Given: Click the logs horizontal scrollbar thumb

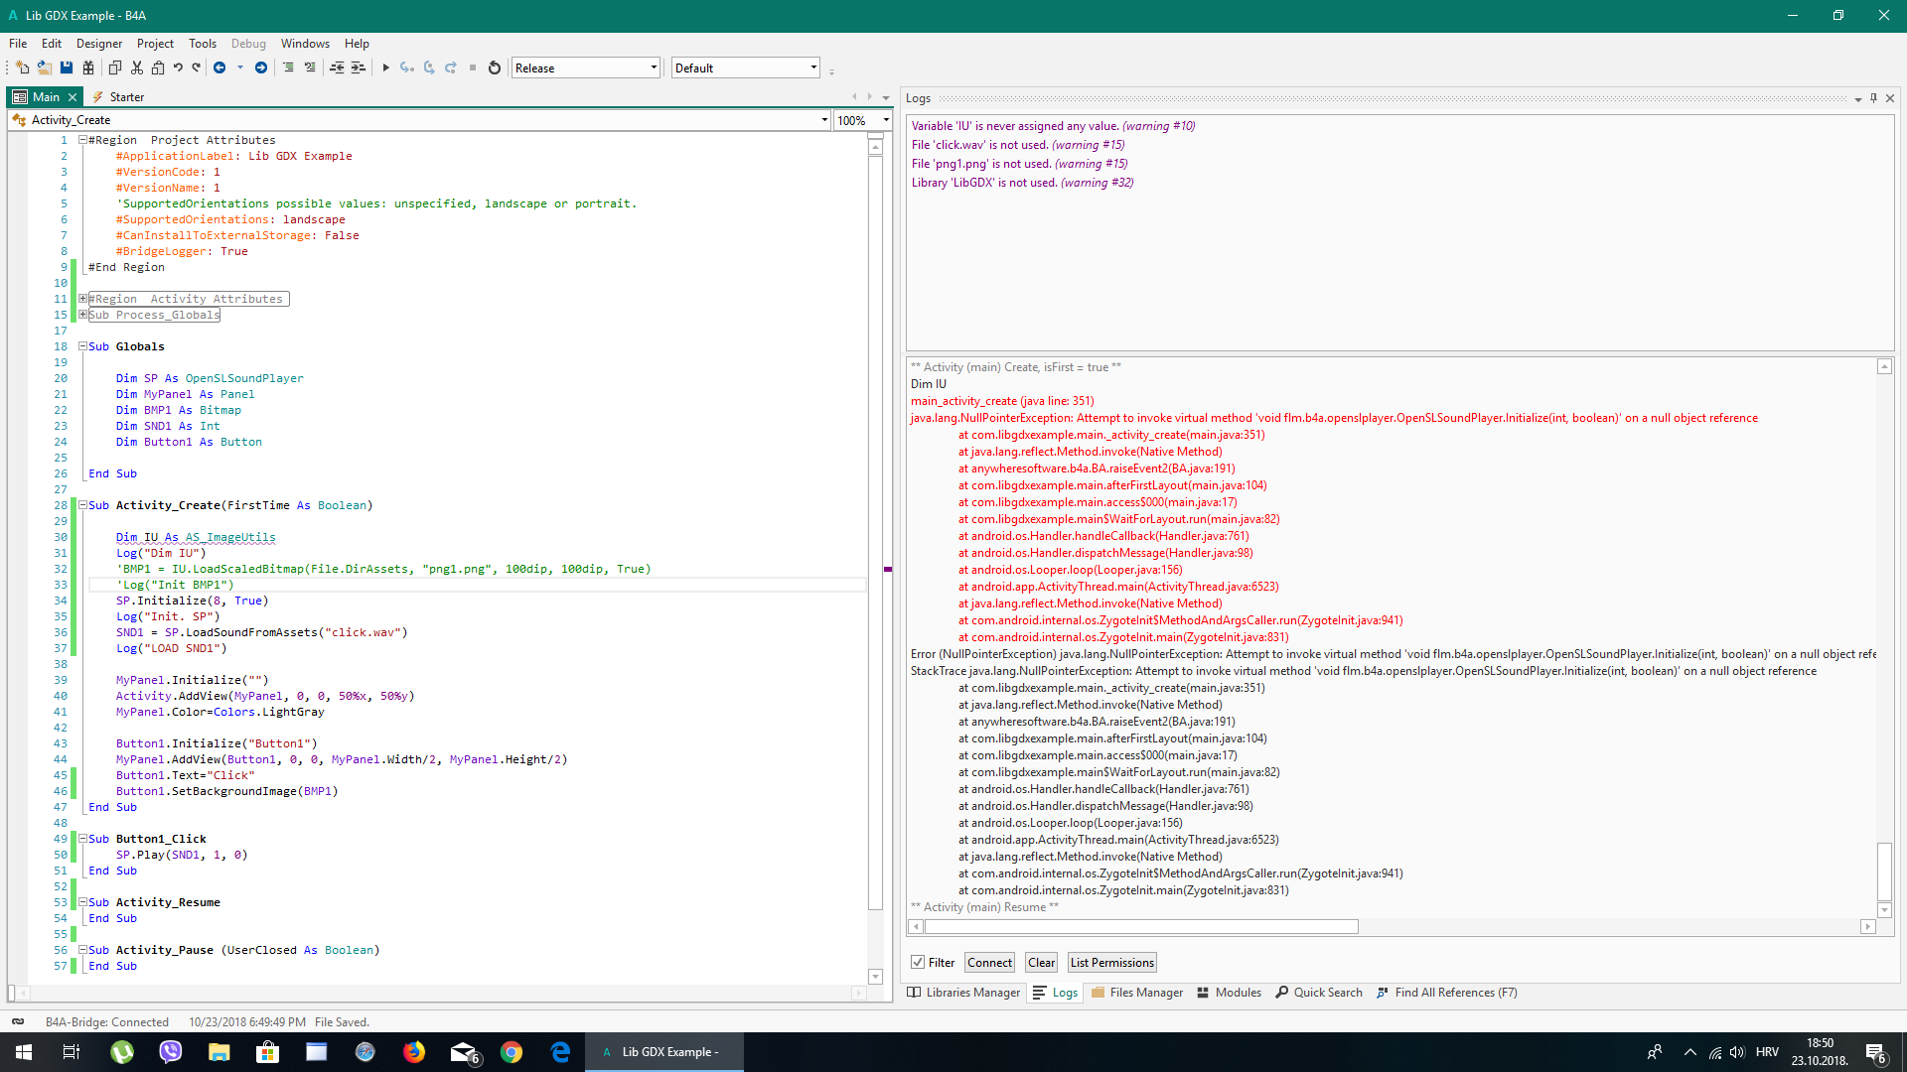Looking at the screenshot, I should (x=1140, y=927).
